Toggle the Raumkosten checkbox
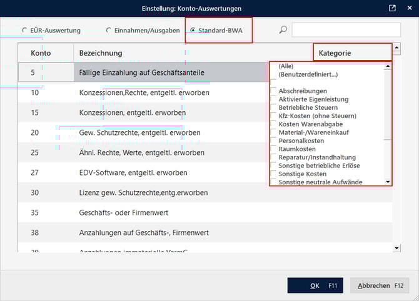The image size is (419, 301). click(x=273, y=149)
